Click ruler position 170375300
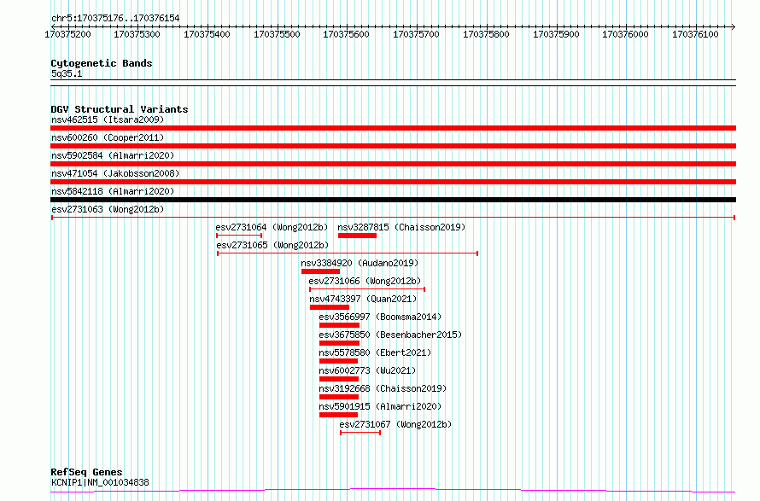This screenshot has width=760, height=501. pos(137,34)
